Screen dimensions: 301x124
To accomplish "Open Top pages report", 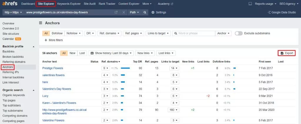I will 9,100.
